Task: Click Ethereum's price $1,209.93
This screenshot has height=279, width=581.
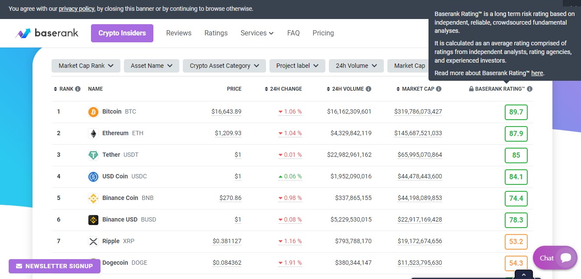Action: [228, 133]
